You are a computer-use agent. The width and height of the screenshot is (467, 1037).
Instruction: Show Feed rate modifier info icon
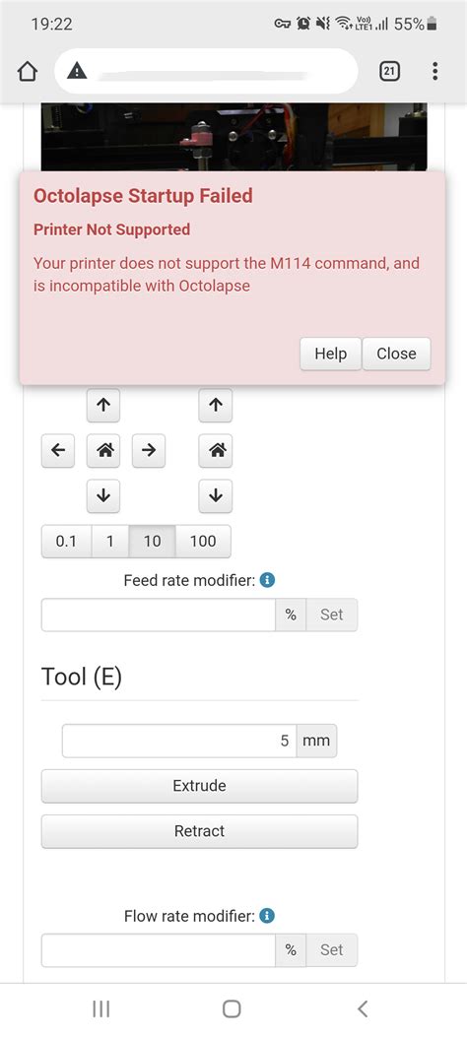tap(267, 580)
